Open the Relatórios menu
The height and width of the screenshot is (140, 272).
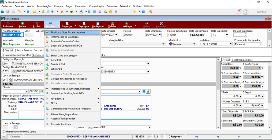click(x=125, y=6)
